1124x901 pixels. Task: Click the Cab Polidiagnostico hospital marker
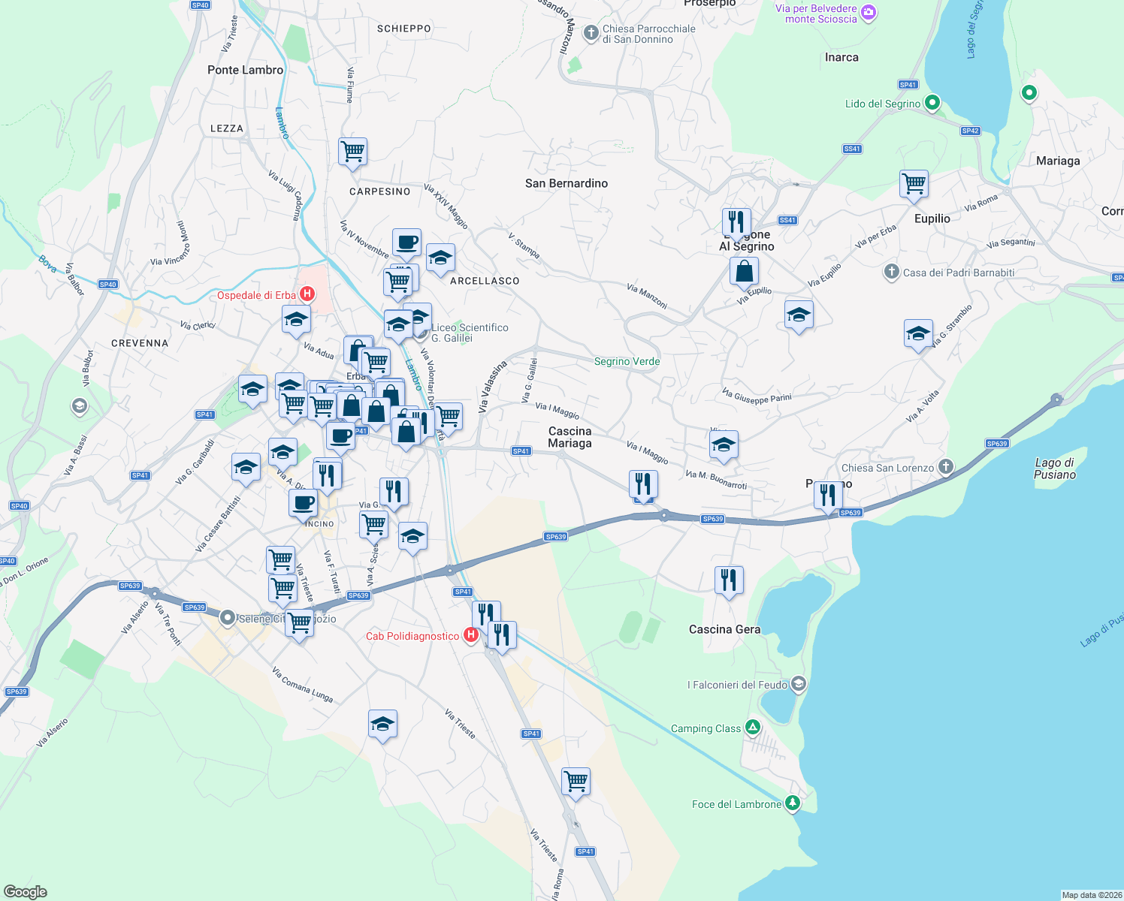pyautogui.click(x=472, y=635)
